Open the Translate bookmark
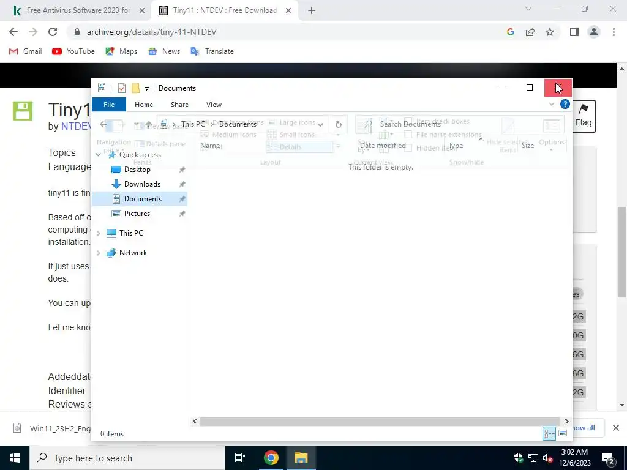Image resolution: width=627 pixels, height=470 pixels. tap(212, 51)
